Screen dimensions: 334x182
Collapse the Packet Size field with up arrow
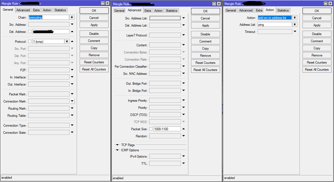(183, 129)
